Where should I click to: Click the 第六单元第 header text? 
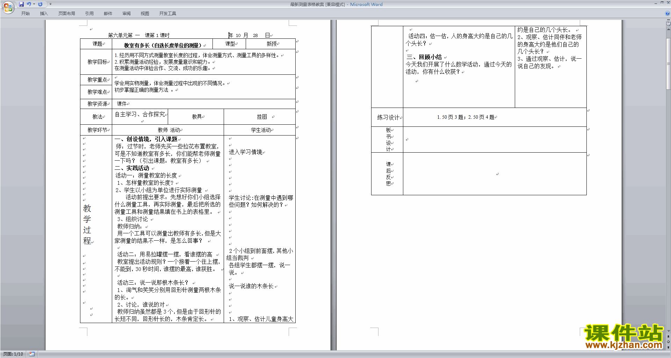[120, 36]
